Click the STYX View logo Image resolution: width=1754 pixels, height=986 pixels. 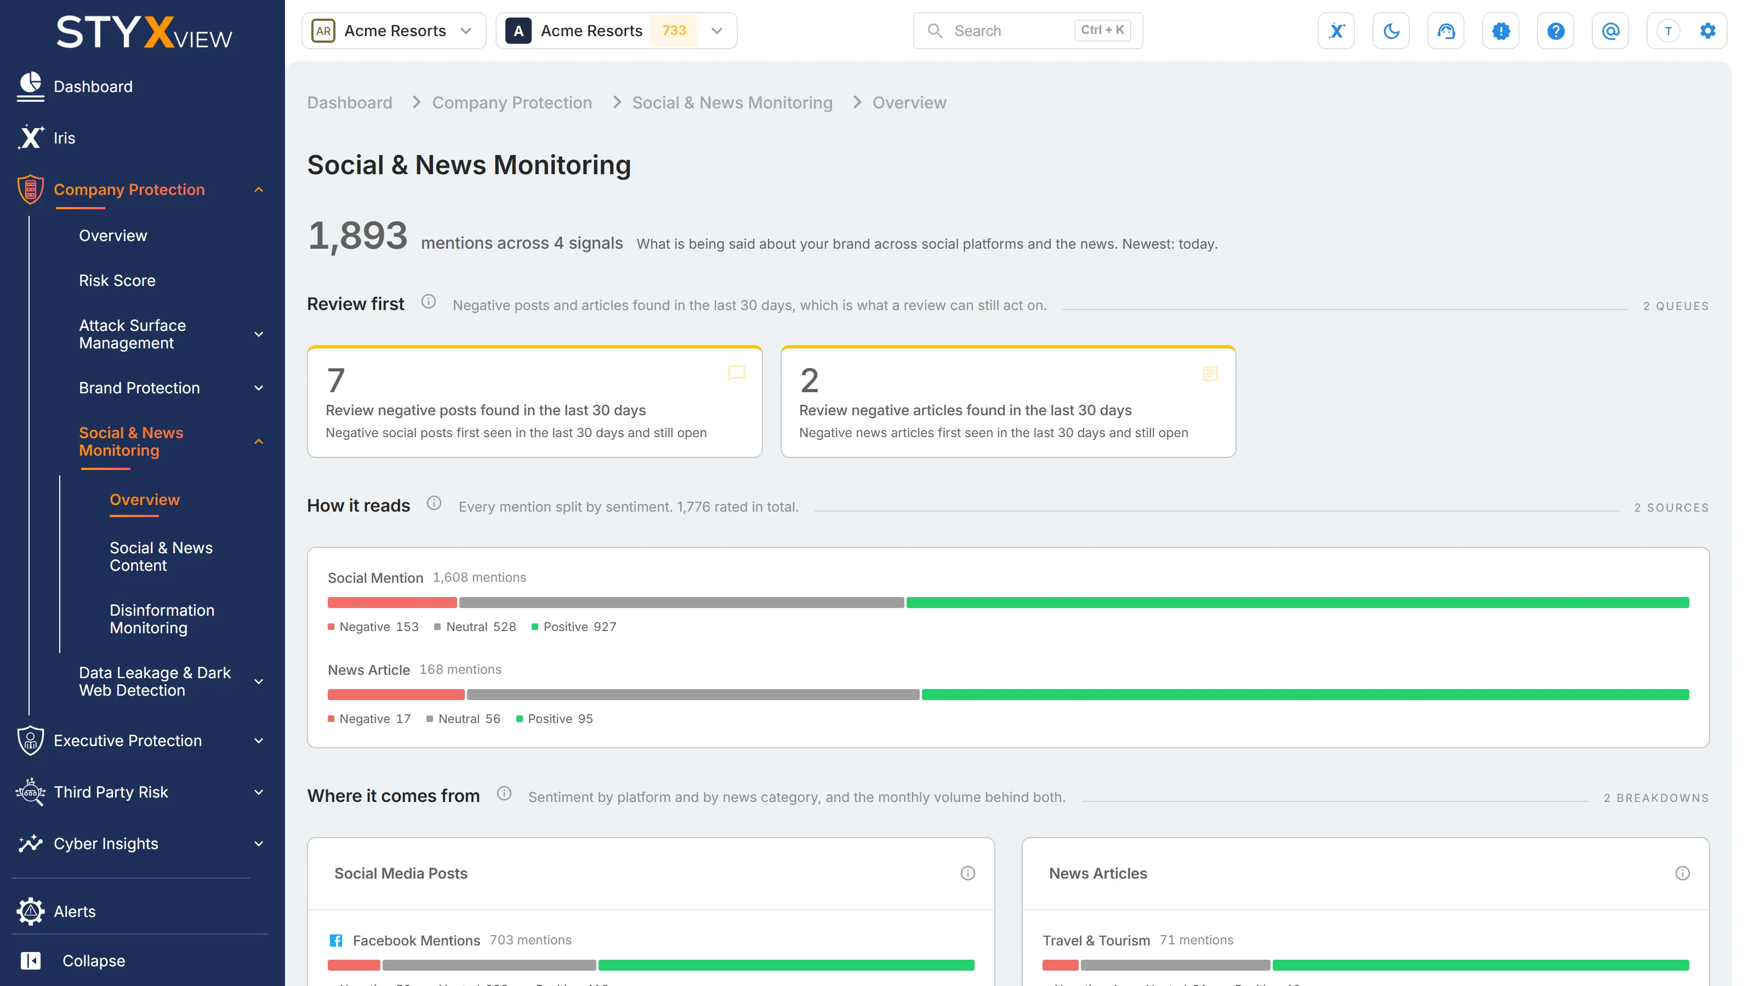click(144, 32)
